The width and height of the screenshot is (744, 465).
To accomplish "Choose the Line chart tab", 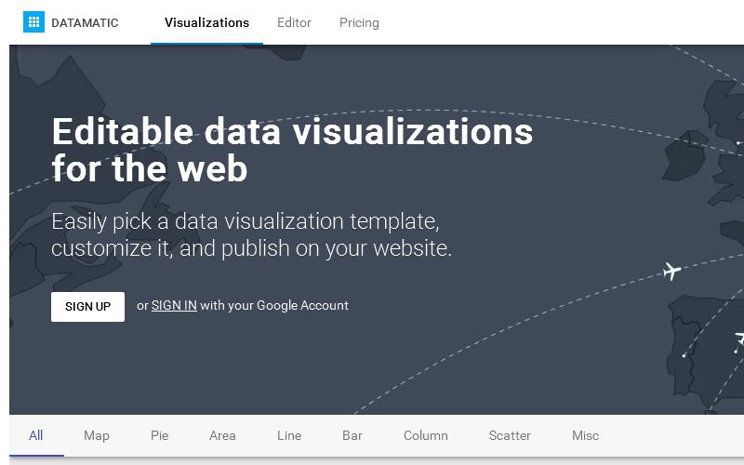I will [x=289, y=435].
